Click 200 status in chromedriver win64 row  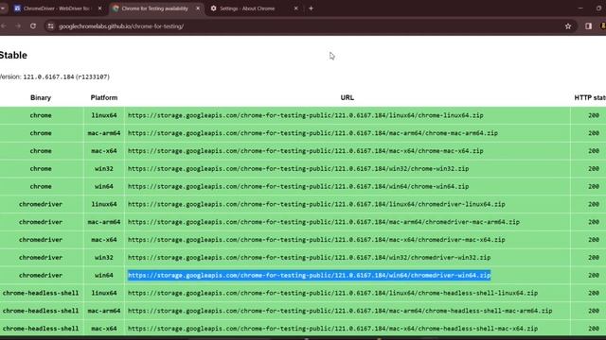pos(594,275)
